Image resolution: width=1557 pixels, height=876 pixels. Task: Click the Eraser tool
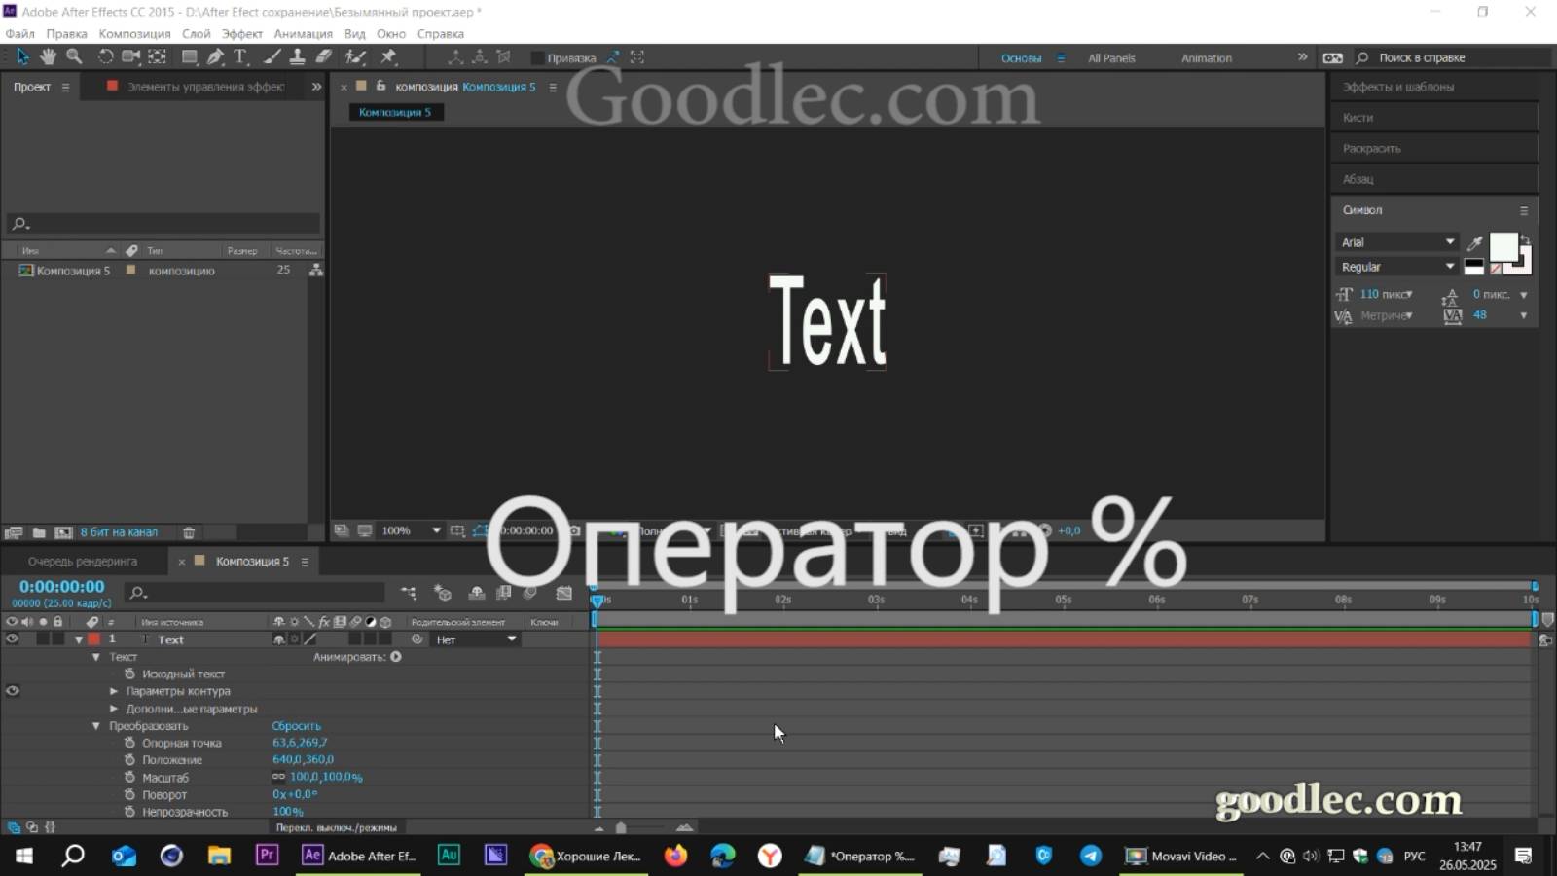(323, 56)
